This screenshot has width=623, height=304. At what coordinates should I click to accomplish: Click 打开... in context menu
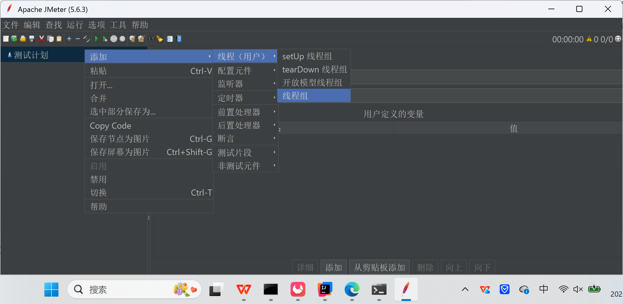(x=149, y=85)
